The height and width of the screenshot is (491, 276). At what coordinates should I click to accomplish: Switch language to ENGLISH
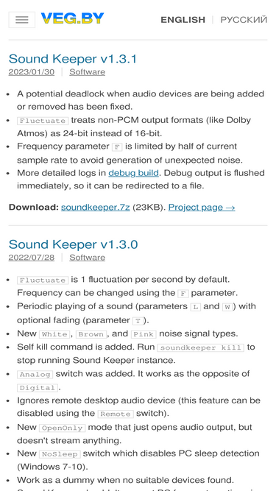tap(183, 20)
